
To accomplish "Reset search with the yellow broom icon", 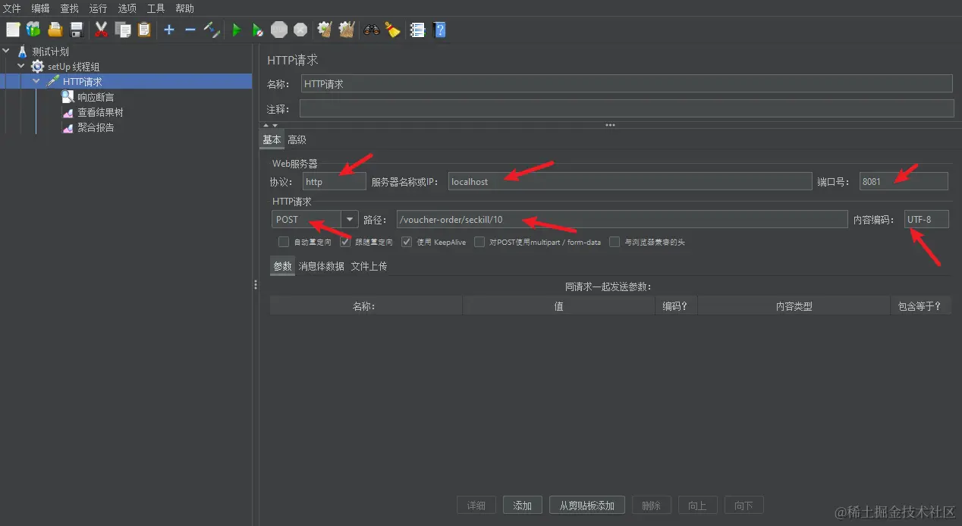I will pyautogui.click(x=392, y=30).
